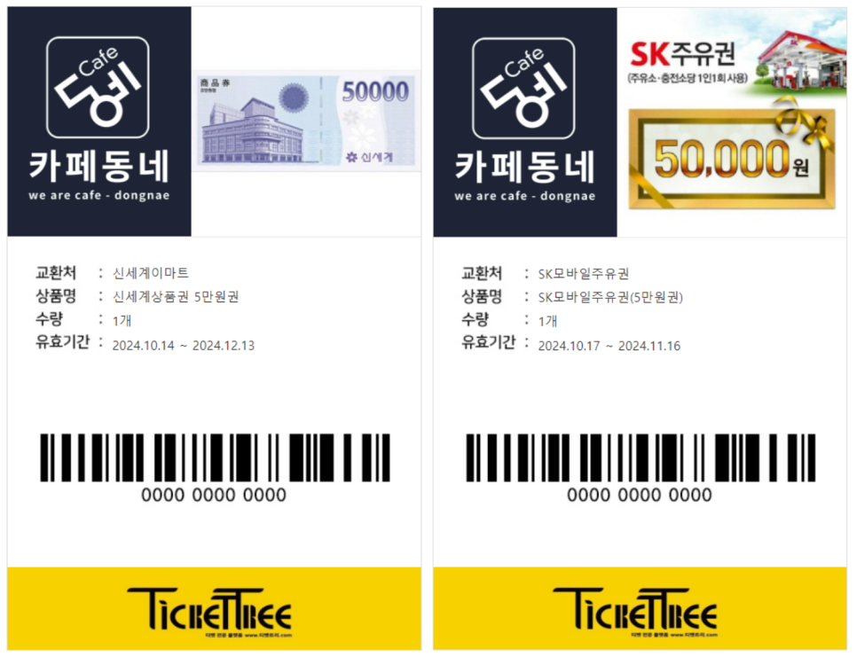Click the right voucher barcode

(x=641, y=458)
